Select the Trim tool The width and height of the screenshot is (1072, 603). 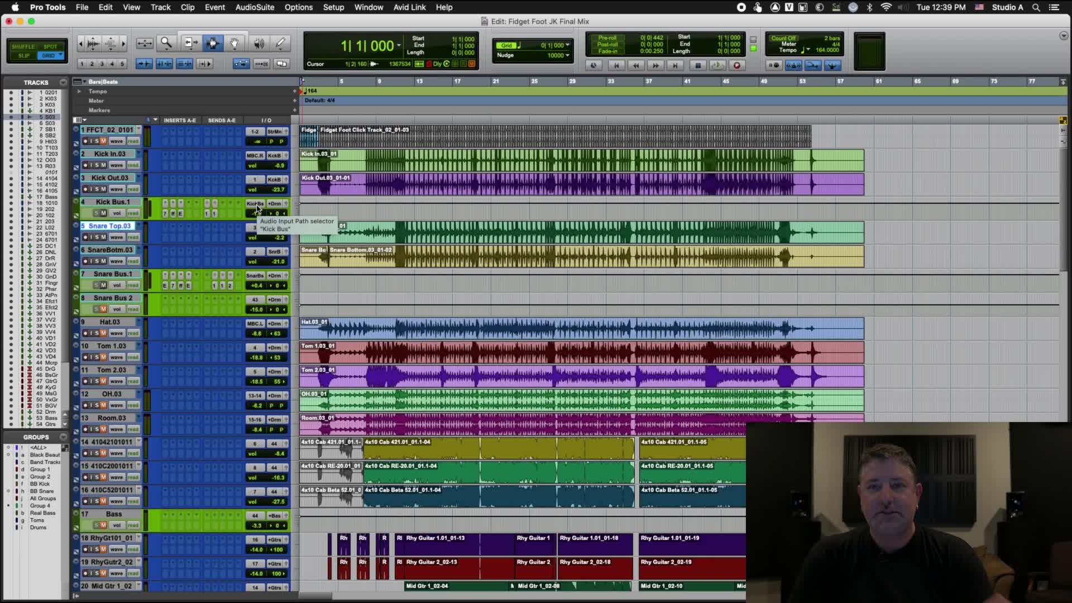(190, 43)
